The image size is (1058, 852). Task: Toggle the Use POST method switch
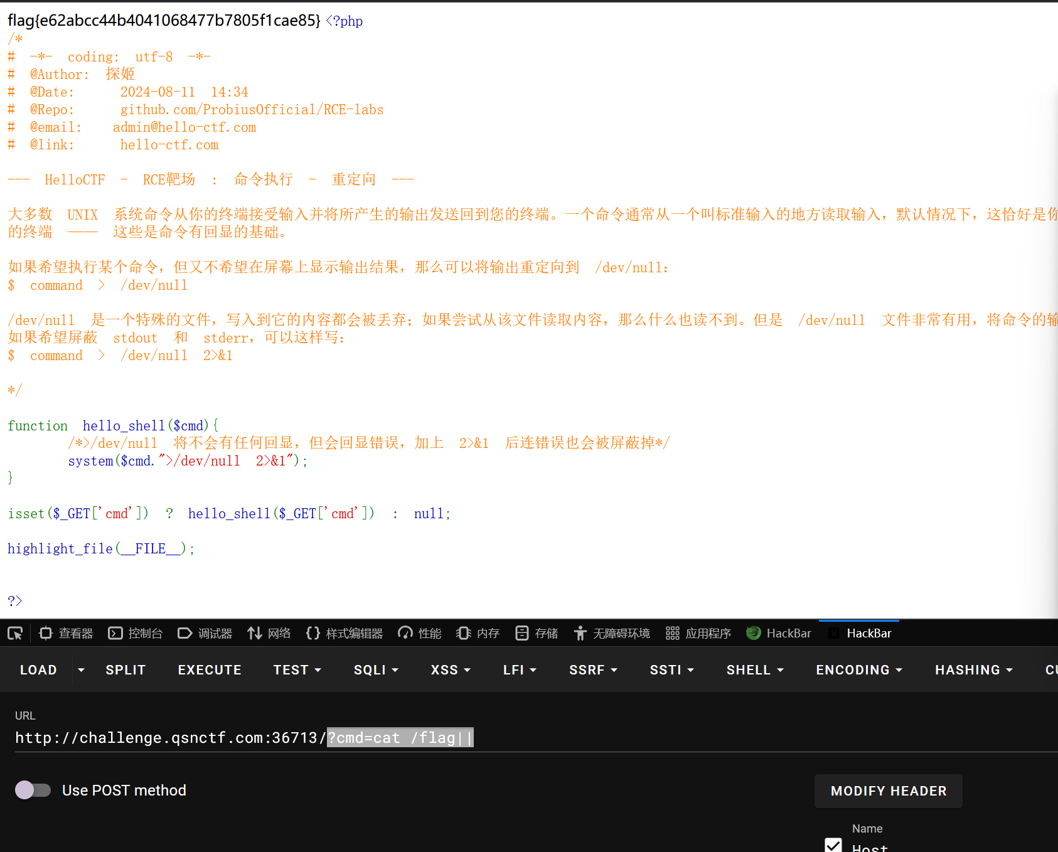tap(33, 790)
